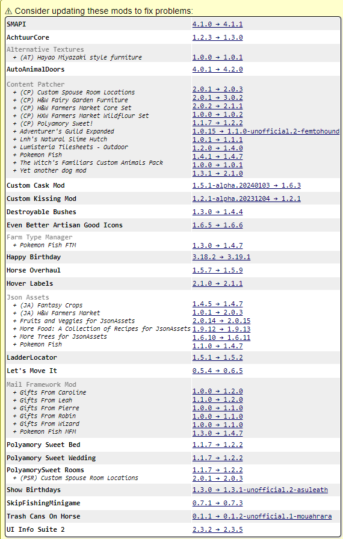The height and width of the screenshot is (539, 343).
Task: Open SkipFishingMinigame 0.7.1 → 0.7.3 link
Action: click(x=217, y=504)
